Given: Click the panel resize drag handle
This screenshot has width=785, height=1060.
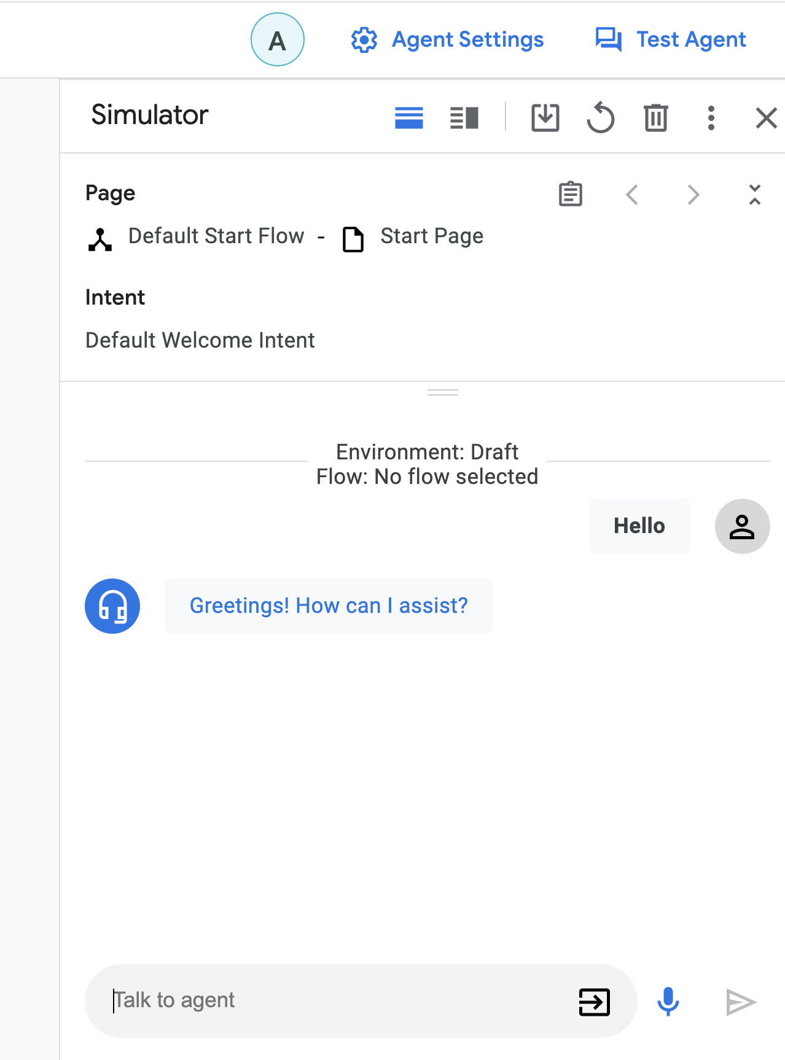Looking at the screenshot, I should 443,392.
